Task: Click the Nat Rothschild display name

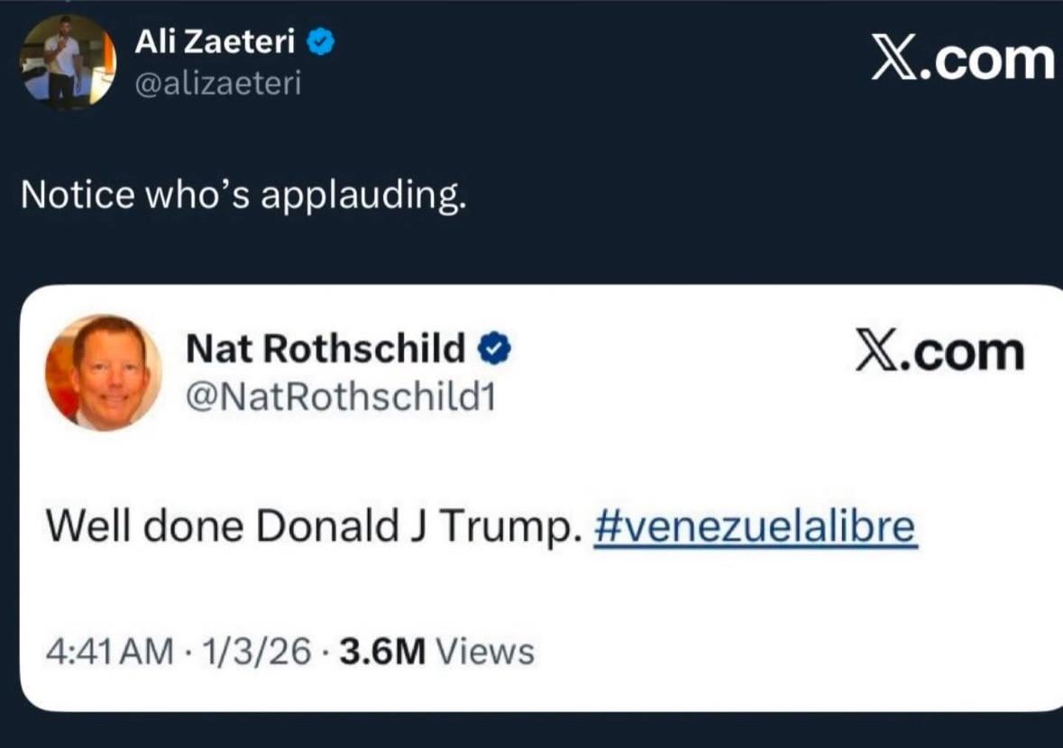Action: click(x=325, y=349)
